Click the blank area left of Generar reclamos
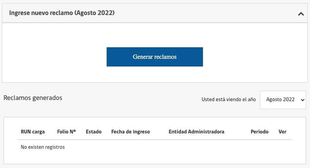310x168 pixels. (54, 57)
